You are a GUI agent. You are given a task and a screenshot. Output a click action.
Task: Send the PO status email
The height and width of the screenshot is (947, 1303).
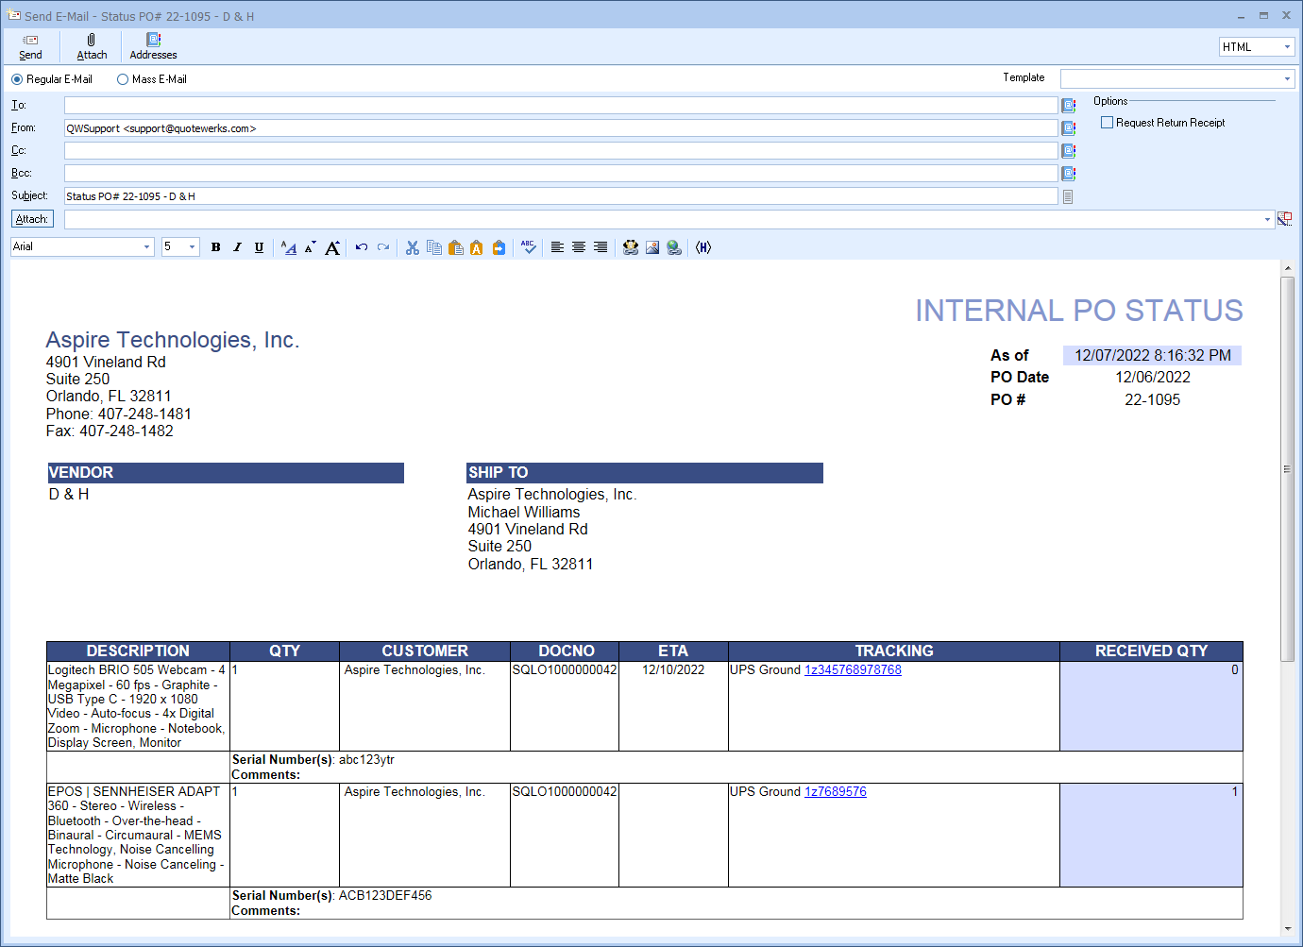pyautogui.click(x=30, y=46)
